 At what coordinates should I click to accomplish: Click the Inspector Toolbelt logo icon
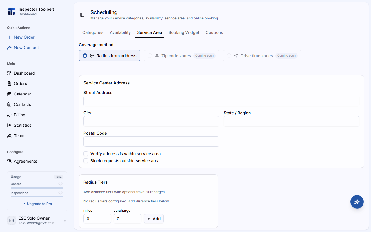coord(11,12)
